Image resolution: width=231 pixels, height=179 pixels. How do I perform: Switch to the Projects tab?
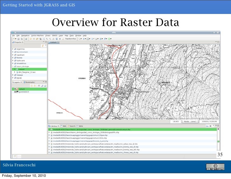click(18, 42)
